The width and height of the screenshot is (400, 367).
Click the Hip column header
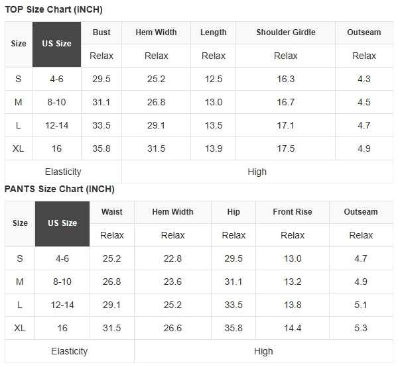233,212
